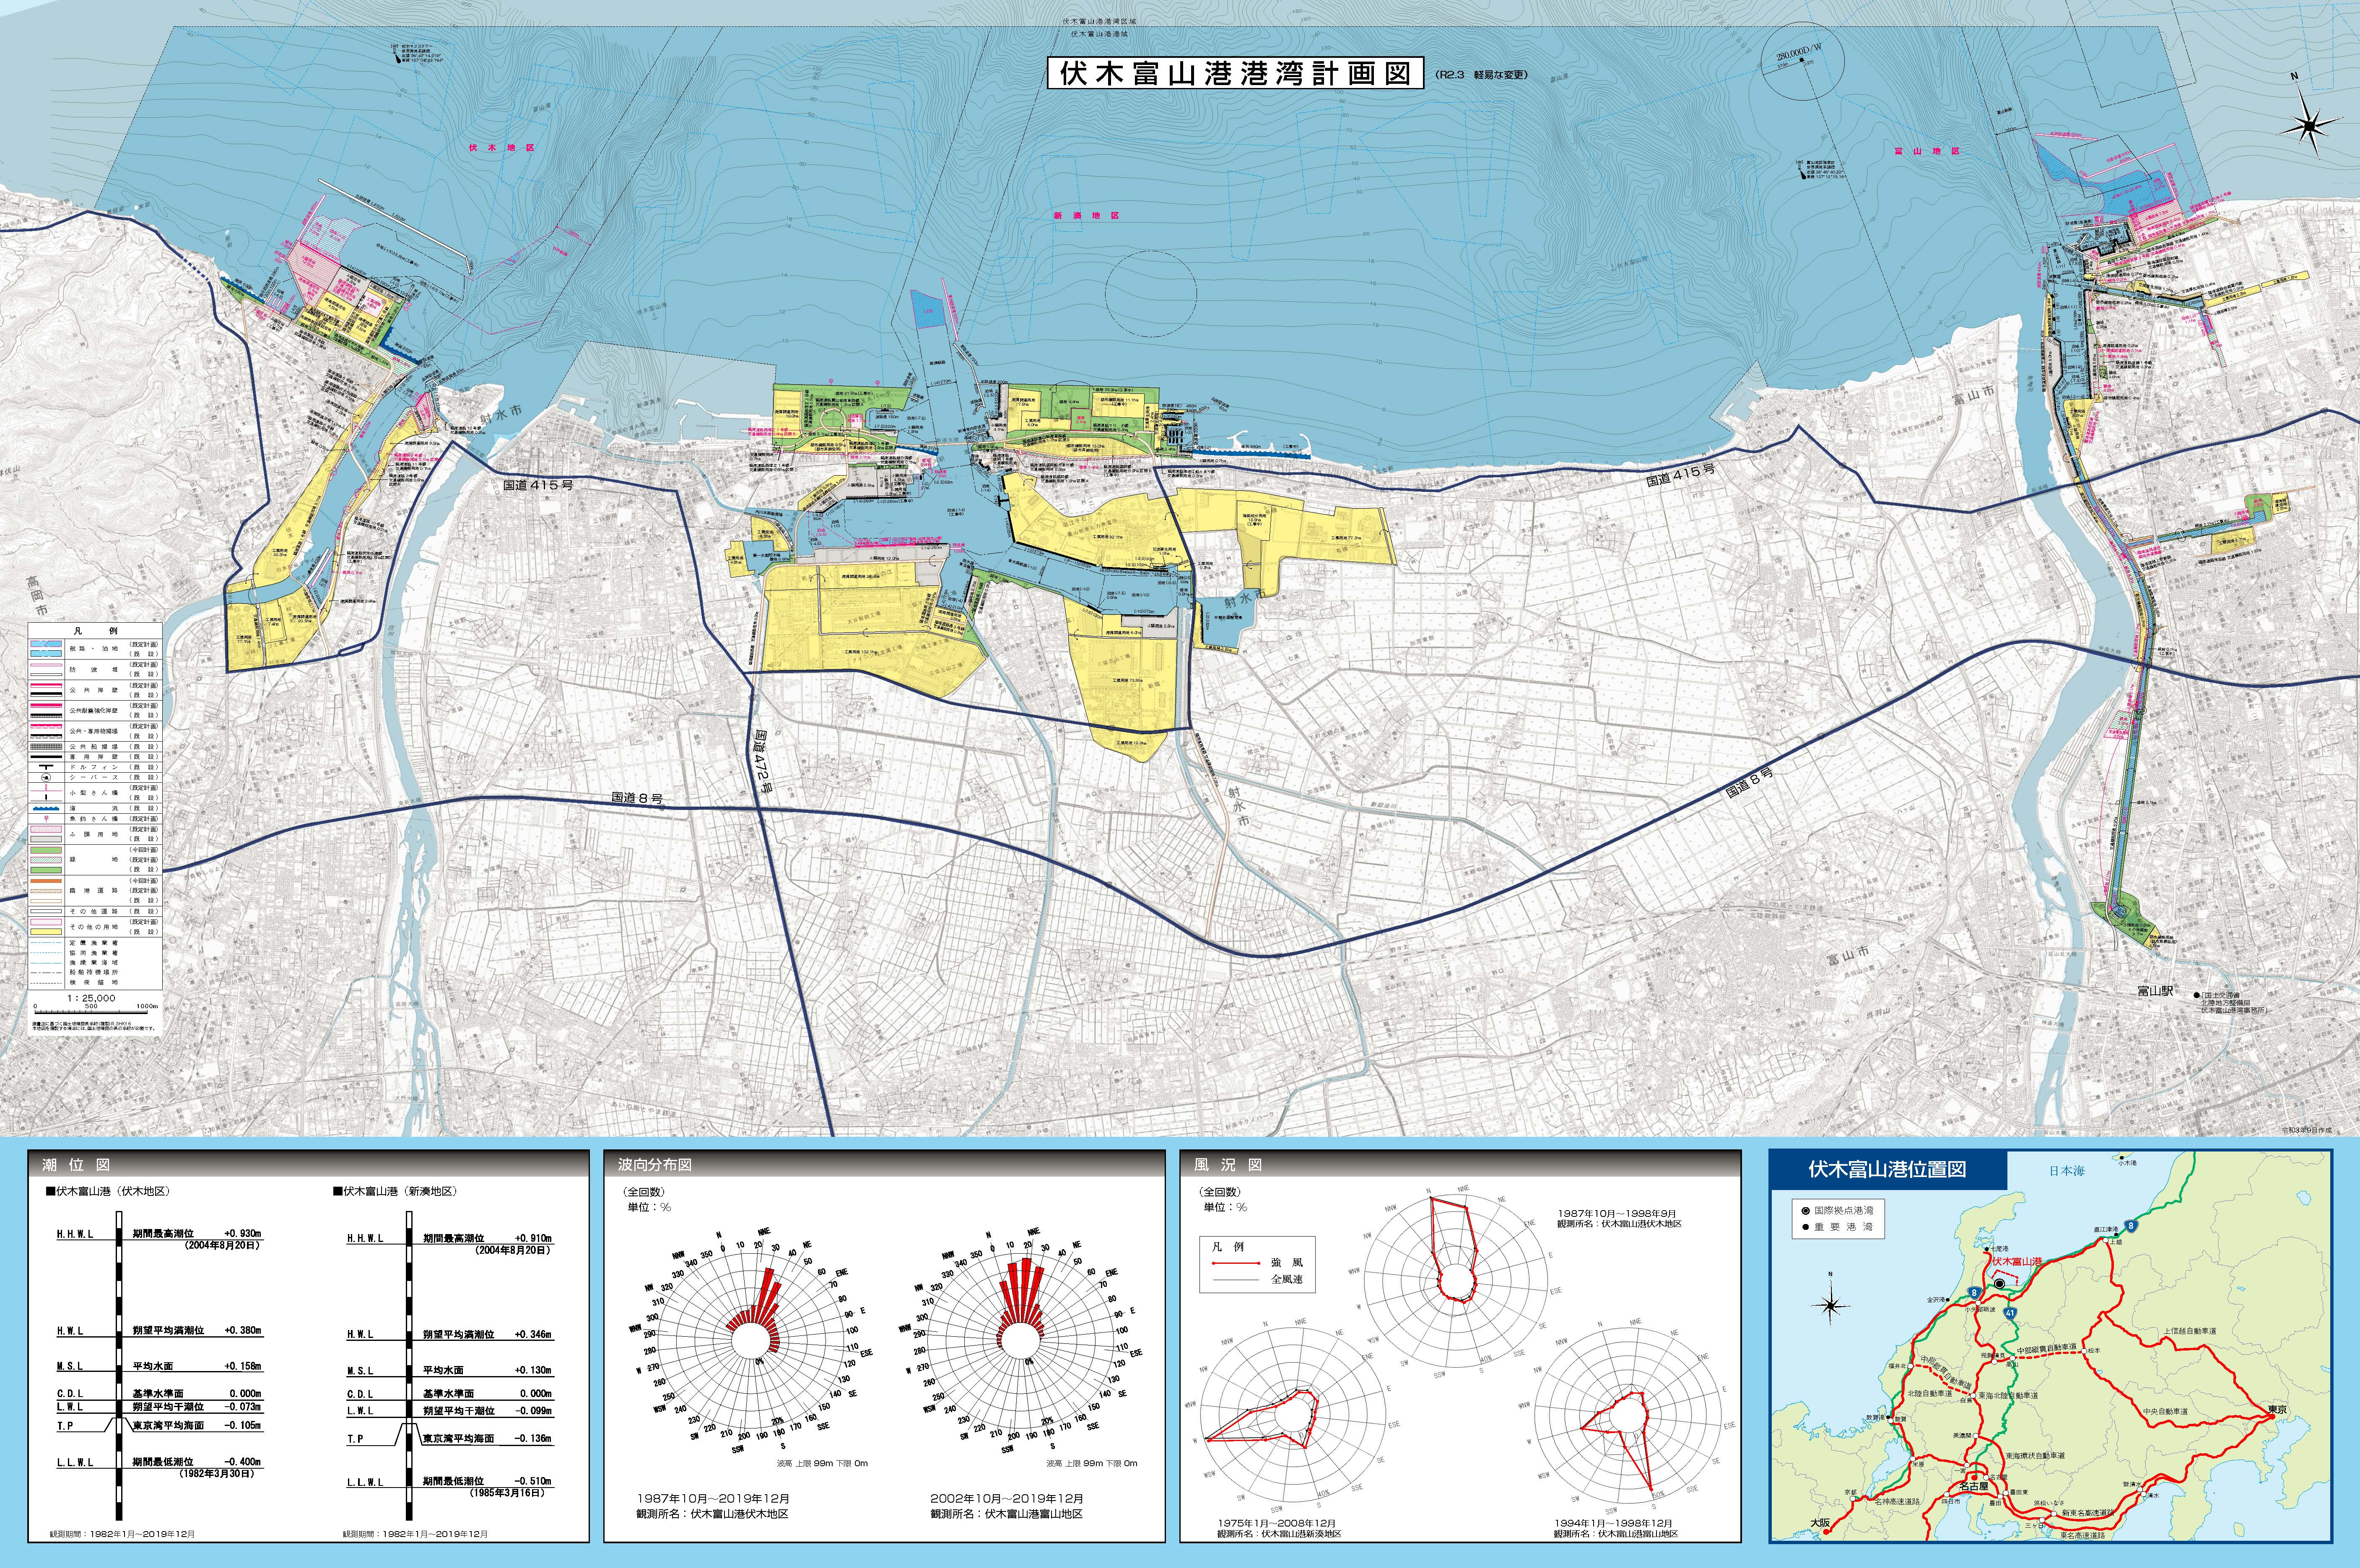Click the (1985年3月16日) date note
The image size is (2360, 1568).
pyautogui.click(x=508, y=1493)
